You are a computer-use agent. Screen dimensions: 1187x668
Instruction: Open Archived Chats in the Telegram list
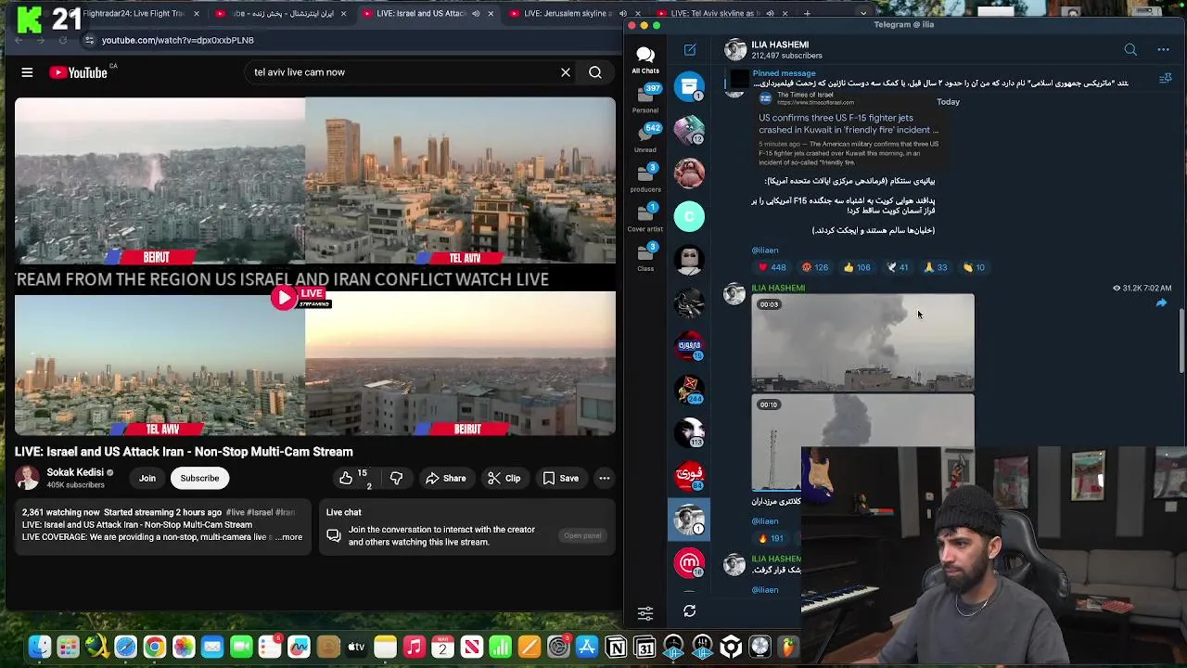pos(689,86)
